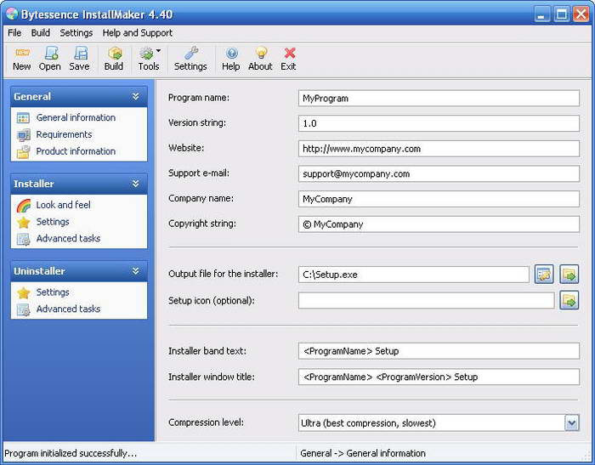The image size is (595, 465).
Task: Click the Help toolbar icon
Action: point(231,54)
